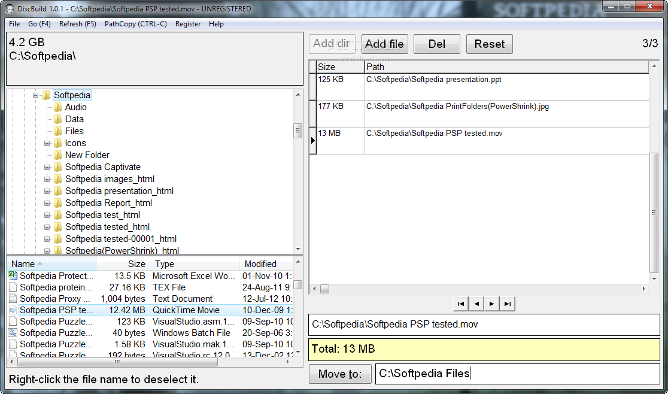Expand the Softpedia presentation_html folder

47,191
